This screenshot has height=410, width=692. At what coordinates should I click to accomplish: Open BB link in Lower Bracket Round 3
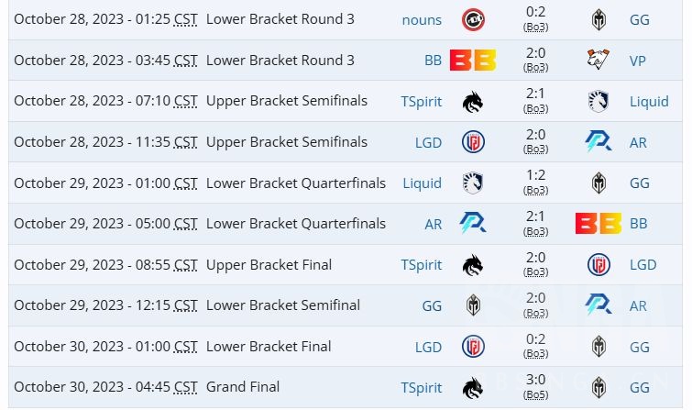[x=433, y=61]
